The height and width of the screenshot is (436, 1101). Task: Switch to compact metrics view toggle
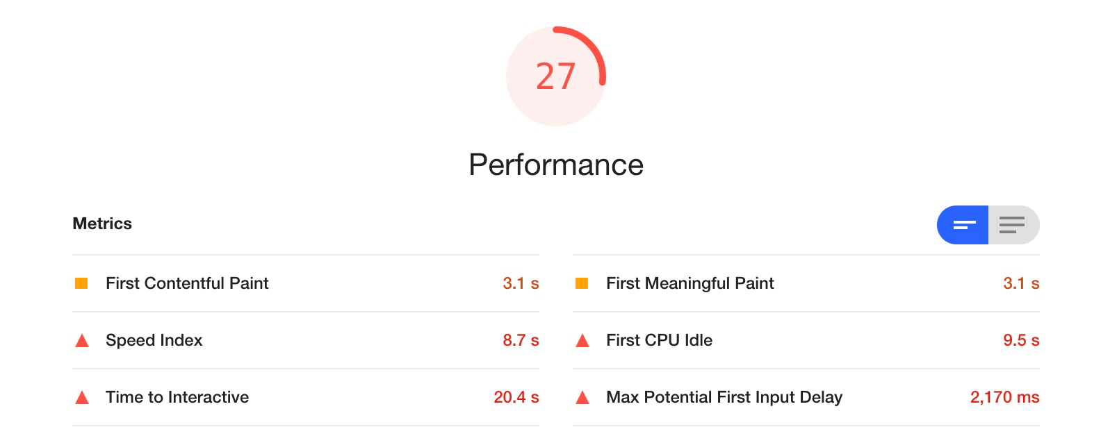[x=963, y=225]
